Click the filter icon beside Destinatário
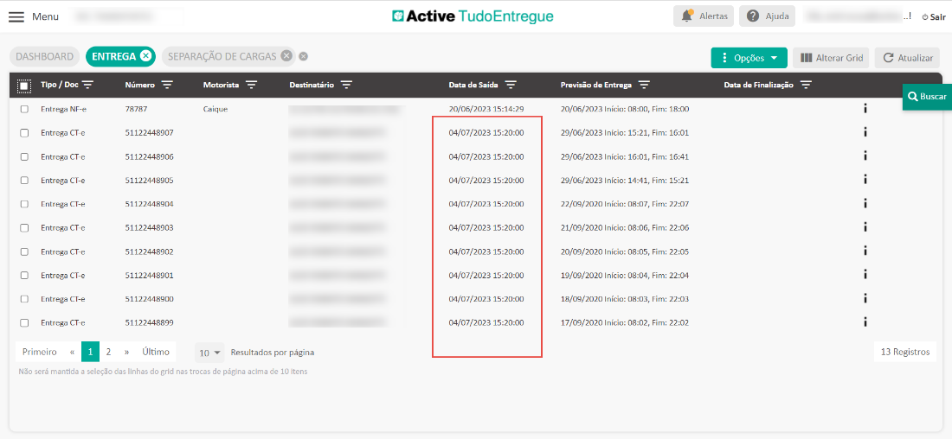Screen dimensions: 952x439 pyautogui.click(x=346, y=85)
